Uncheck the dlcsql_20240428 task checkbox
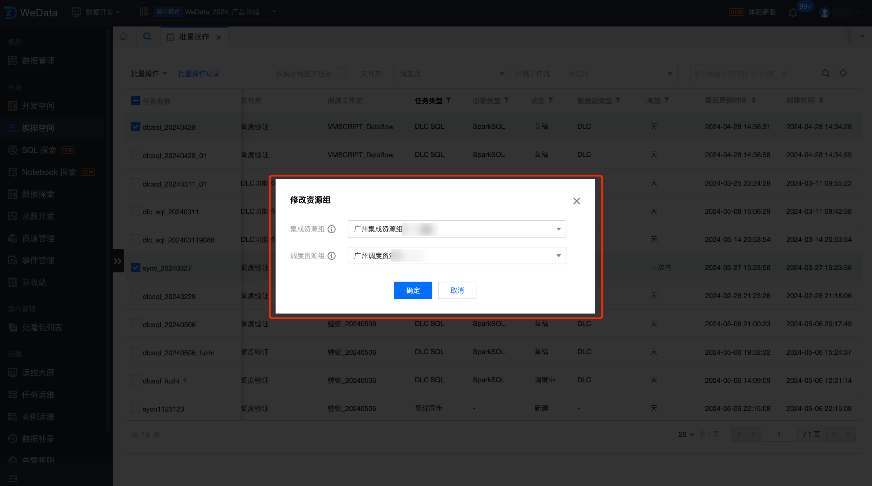Screen dimensions: 872x486 (x=135, y=127)
